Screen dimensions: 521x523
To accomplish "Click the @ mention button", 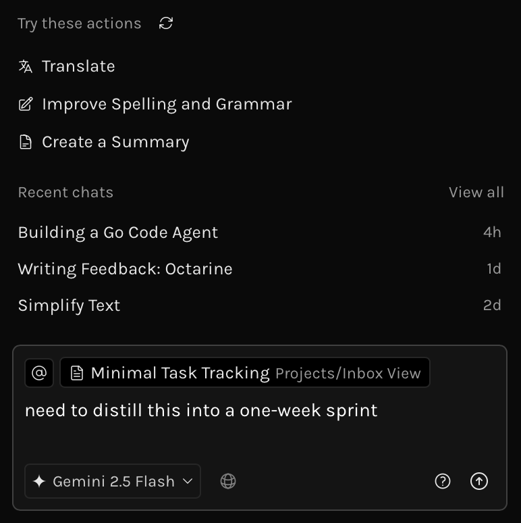I will tap(39, 373).
